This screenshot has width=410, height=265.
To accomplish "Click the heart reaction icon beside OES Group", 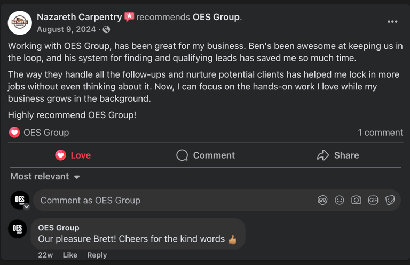I will (x=14, y=132).
